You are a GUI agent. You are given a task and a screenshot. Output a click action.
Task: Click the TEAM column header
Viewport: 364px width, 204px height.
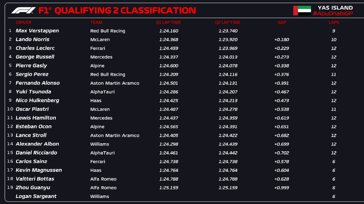click(96, 22)
